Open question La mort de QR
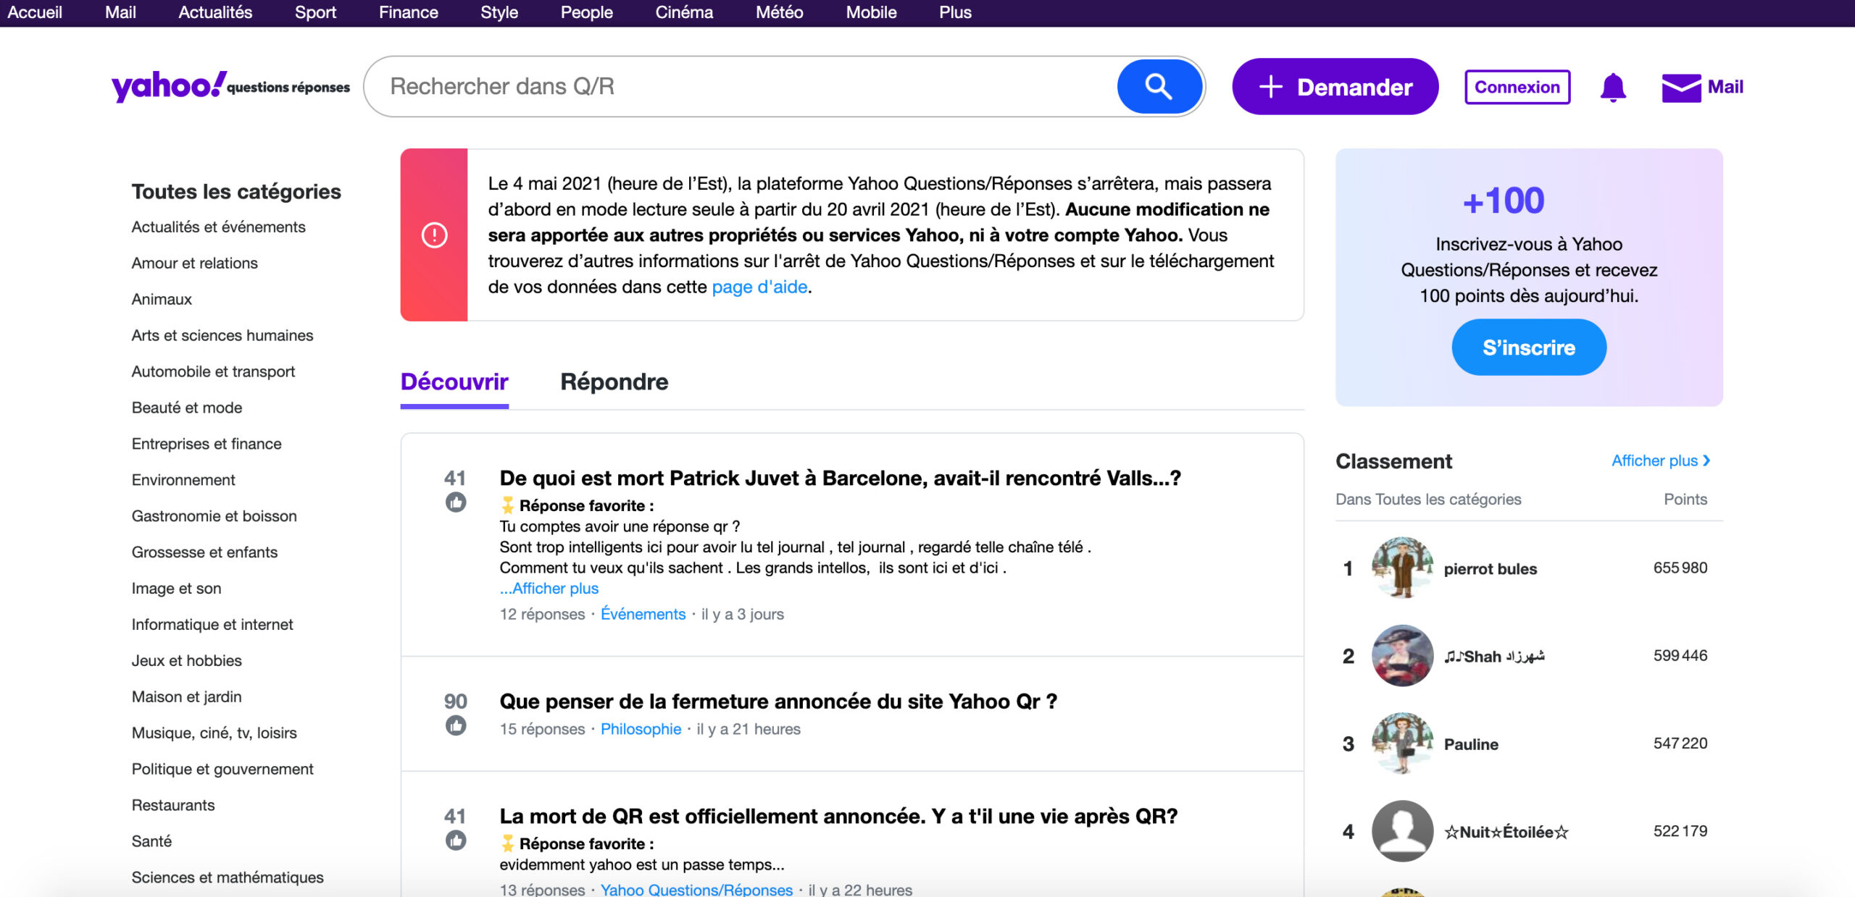1855x897 pixels. (x=838, y=816)
